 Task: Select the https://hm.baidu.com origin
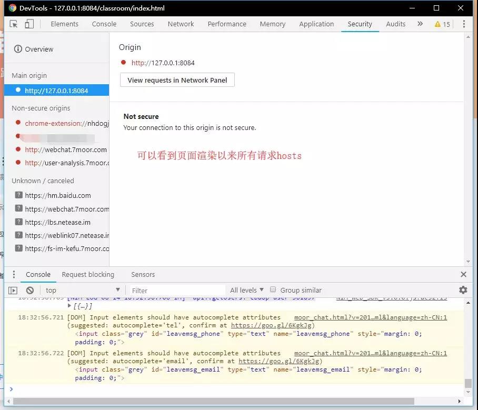57,195
